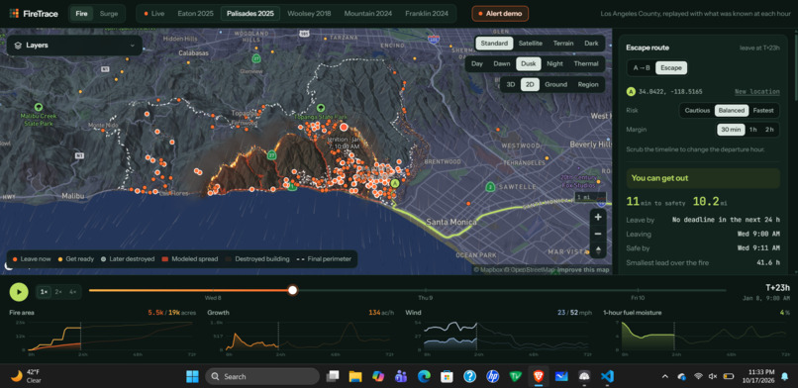
Task: Open File Explorer from taskbar
Action: pyautogui.click(x=355, y=376)
